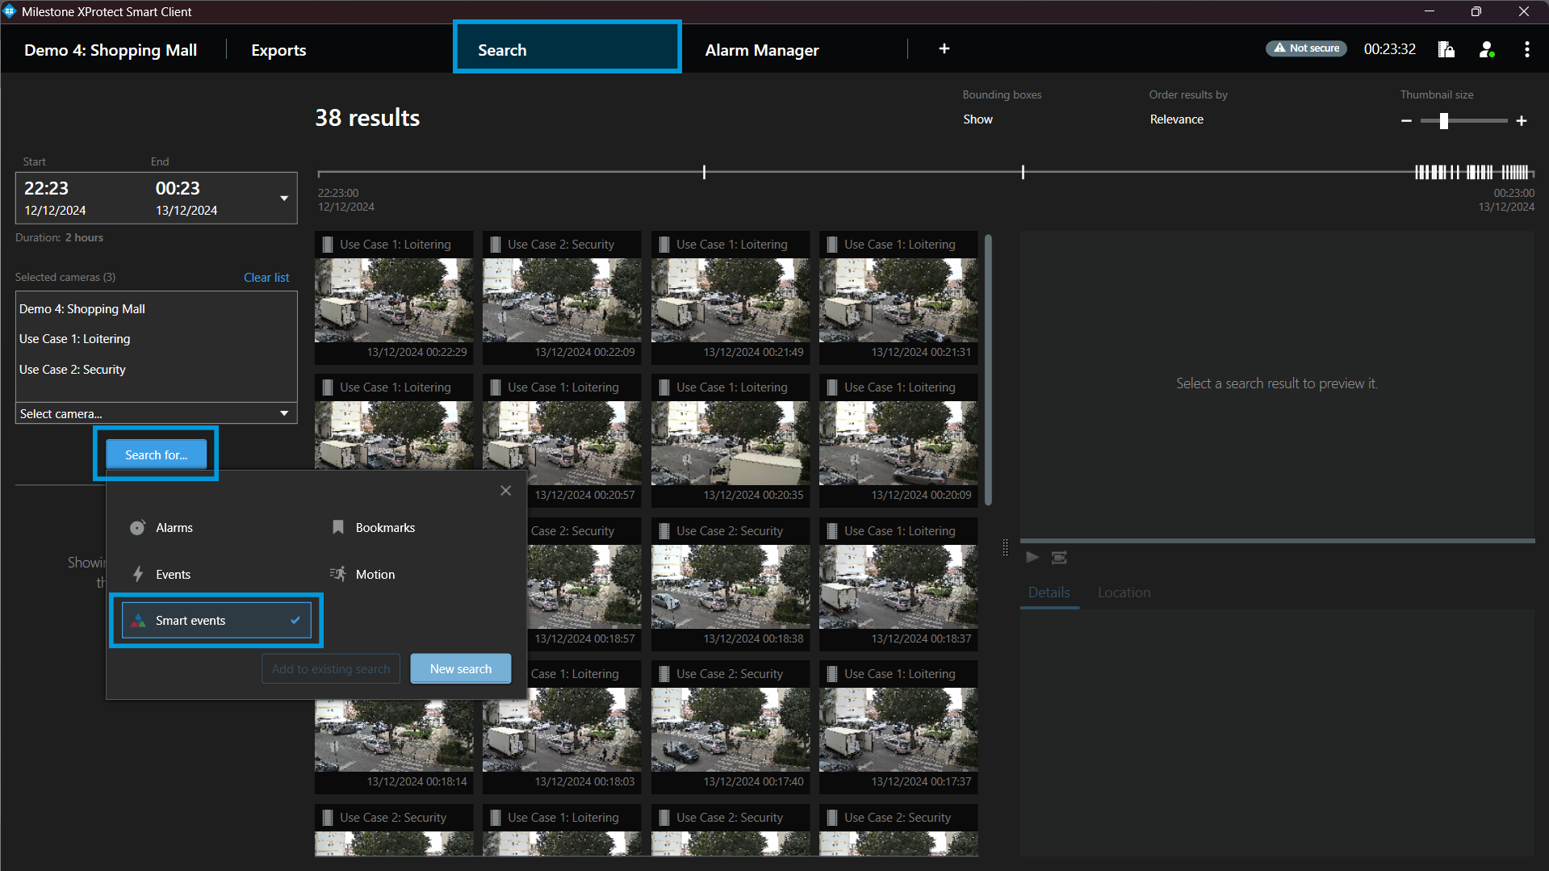Image resolution: width=1549 pixels, height=871 pixels.
Task: Switch to the Location tab
Action: [x=1124, y=593]
